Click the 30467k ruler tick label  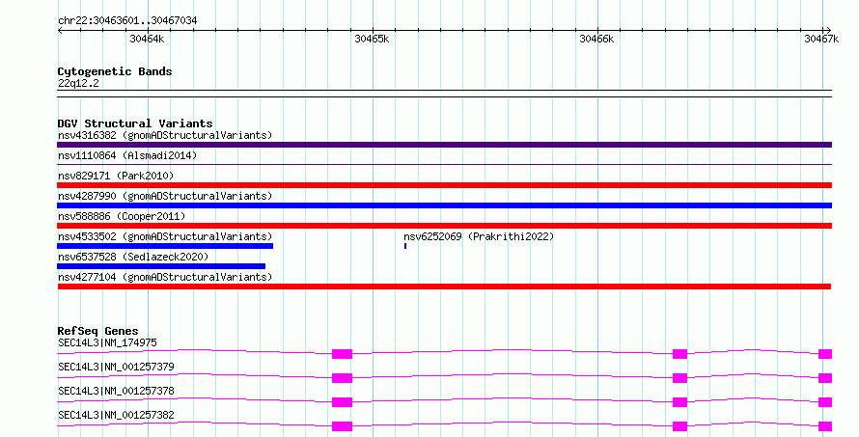tap(821, 39)
